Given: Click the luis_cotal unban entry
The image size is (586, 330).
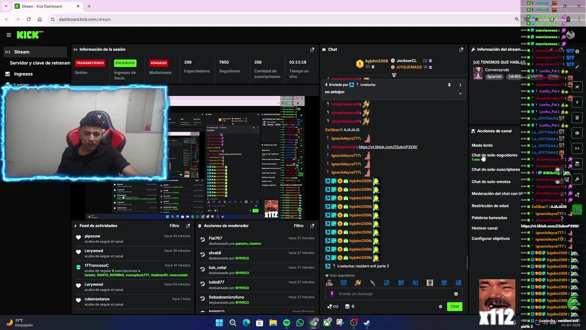Looking at the screenshot, I should pyautogui.click(x=217, y=268).
